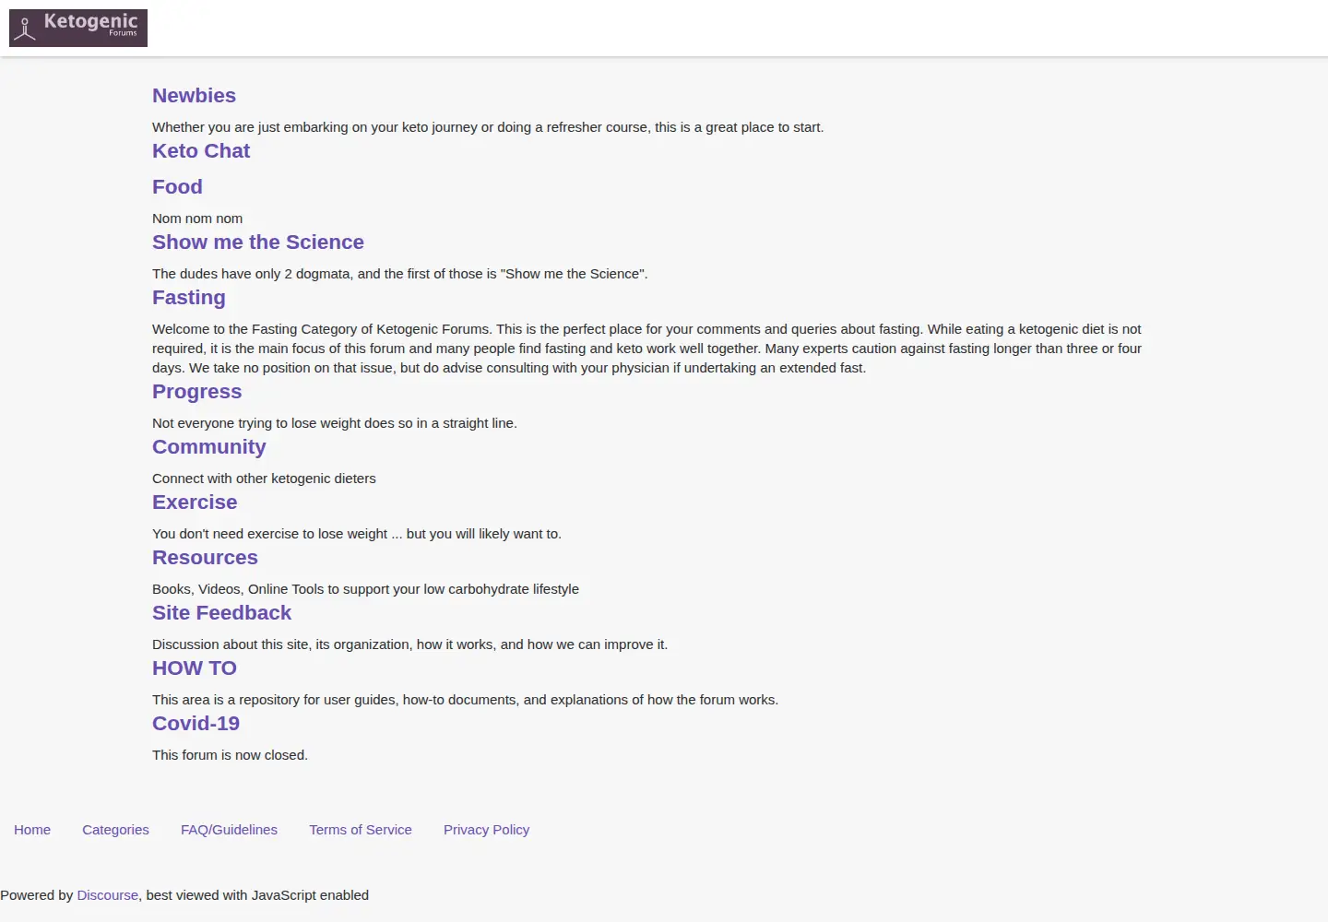Screen dimensions: 1328x922
Task: Visit the Fasting category
Action: pyautogui.click(x=189, y=298)
